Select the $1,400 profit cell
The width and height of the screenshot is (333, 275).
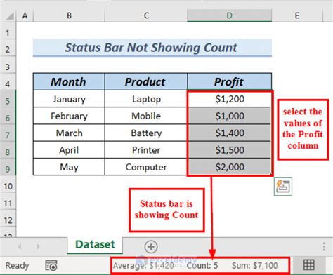(x=230, y=133)
